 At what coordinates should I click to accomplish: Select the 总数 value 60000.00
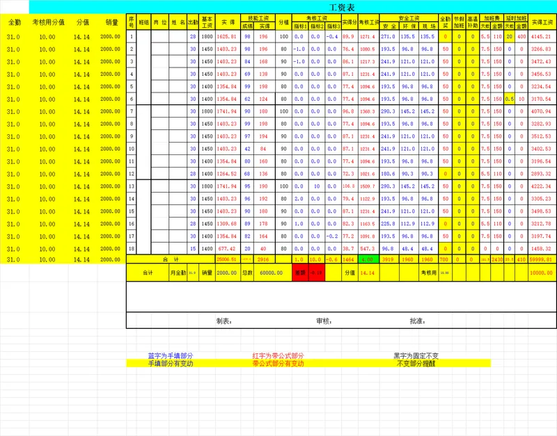[272, 273]
